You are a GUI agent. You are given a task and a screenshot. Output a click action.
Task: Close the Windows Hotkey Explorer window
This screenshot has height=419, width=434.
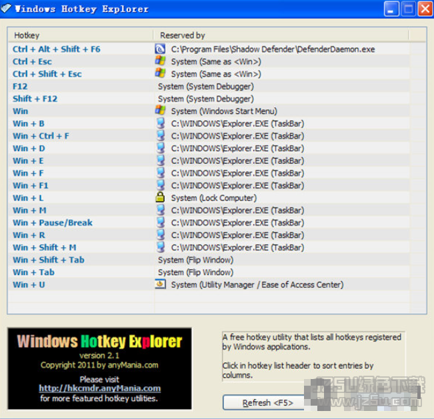[x=425, y=9]
